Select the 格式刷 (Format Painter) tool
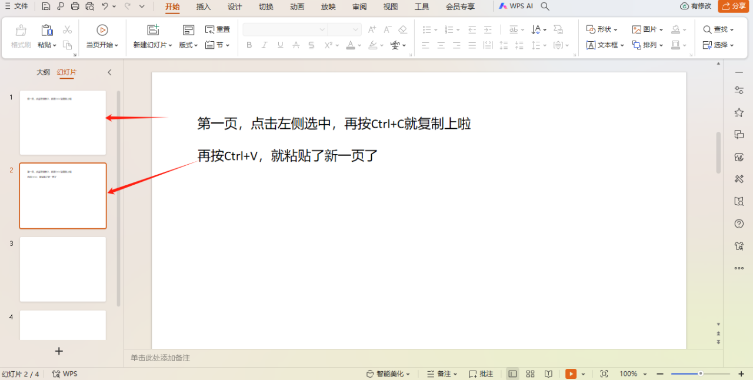Viewport: 753px width, 380px height. coord(20,36)
